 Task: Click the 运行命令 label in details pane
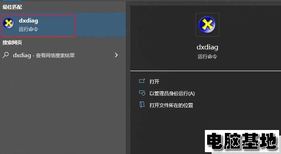[208, 57]
